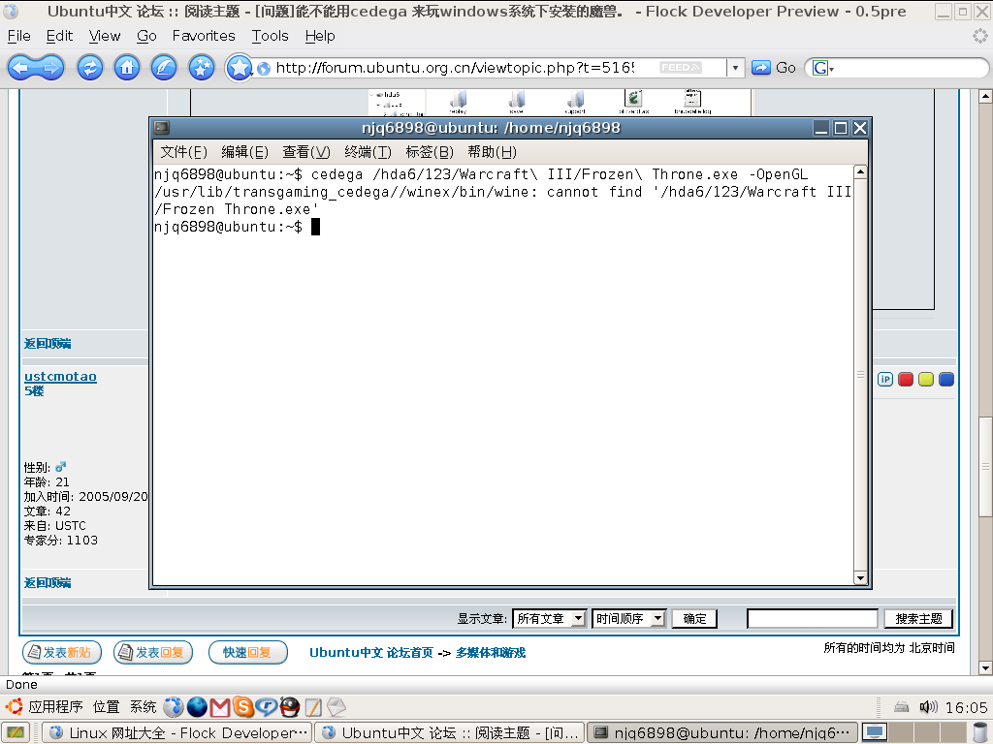Open the View menu in Flock
The height and width of the screenshot is (744, 993).
105,36
